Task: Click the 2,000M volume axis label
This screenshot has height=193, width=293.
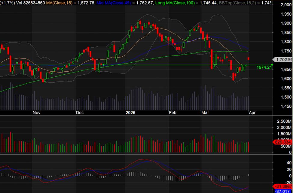Action: point(284,128)
